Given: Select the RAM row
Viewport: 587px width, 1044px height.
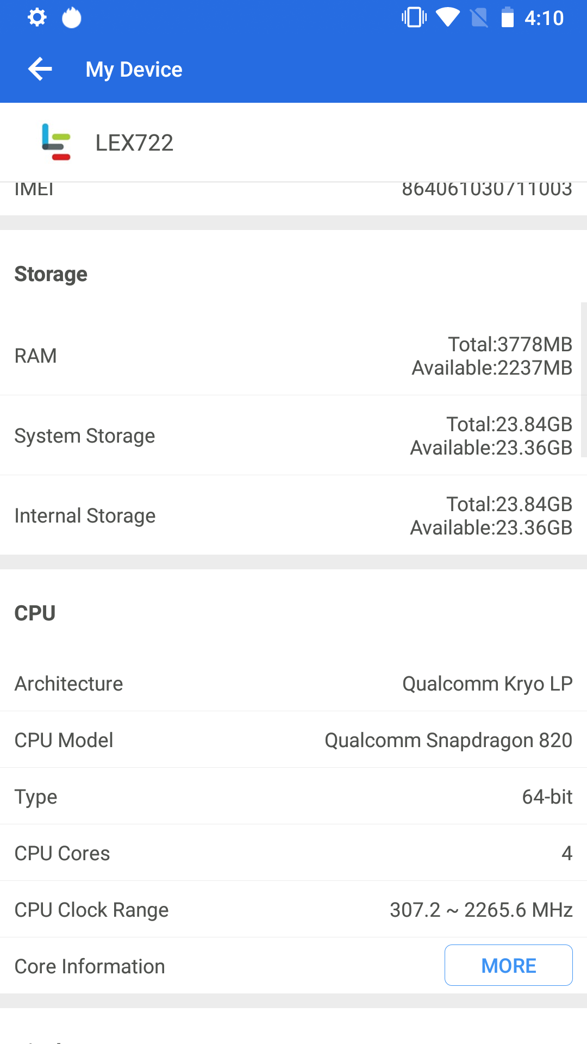Looking at the screenshot, I should [293, 356].
